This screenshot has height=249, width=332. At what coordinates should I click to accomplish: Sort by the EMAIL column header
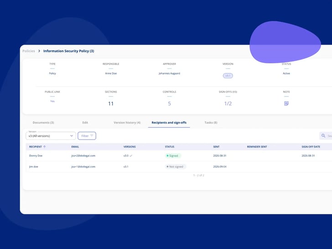click(75, 147)
